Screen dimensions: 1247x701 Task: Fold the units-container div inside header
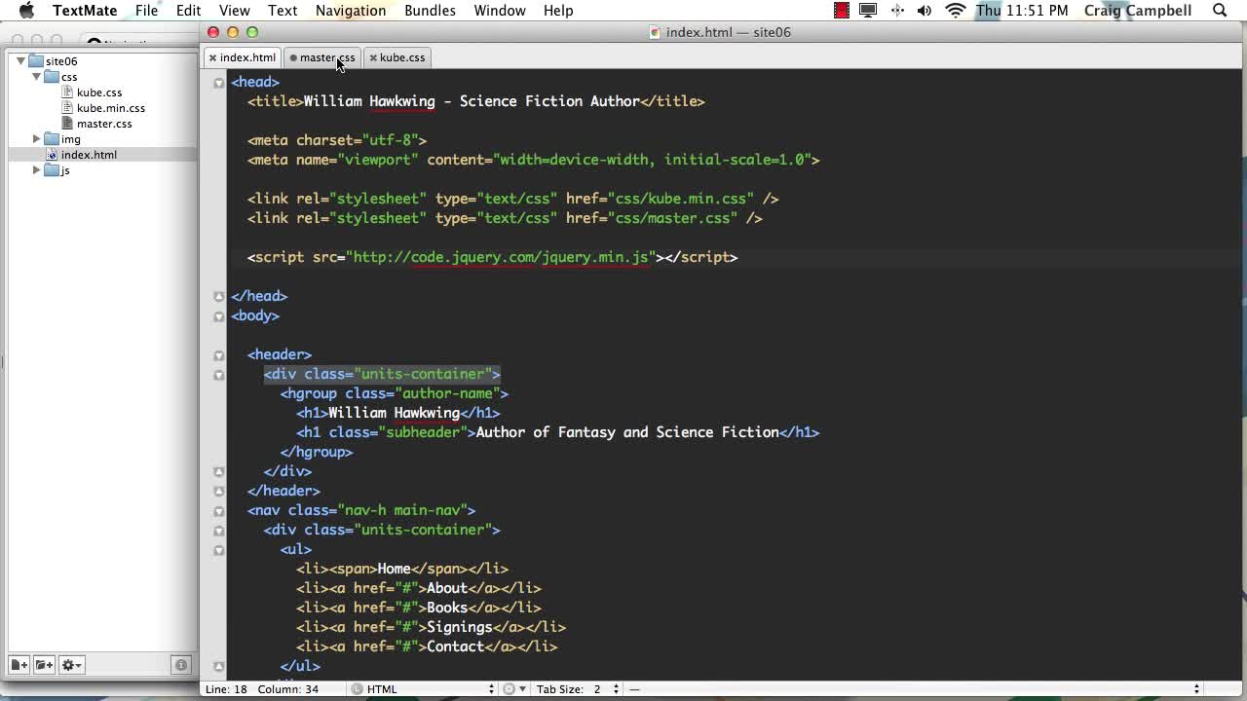point(219,375)
